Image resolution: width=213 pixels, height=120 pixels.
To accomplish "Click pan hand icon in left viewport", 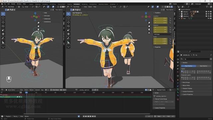I will [x=39, y=26].
